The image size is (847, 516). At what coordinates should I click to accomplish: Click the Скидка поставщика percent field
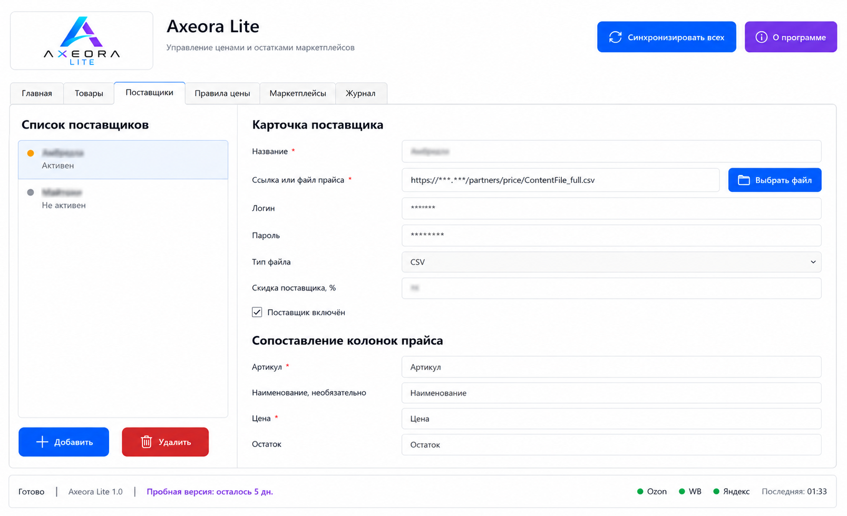(x=611, y=288)
